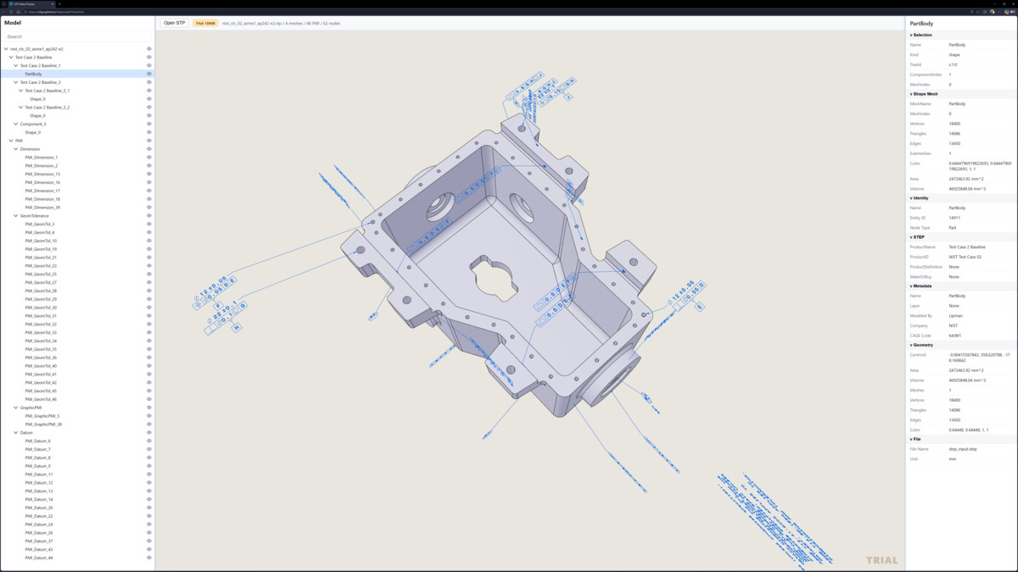Click eye icon beside Test Case 2 Baseline_2
Image resolution: width=1018 pixels, height=572 pixels.
pos(149,82)
